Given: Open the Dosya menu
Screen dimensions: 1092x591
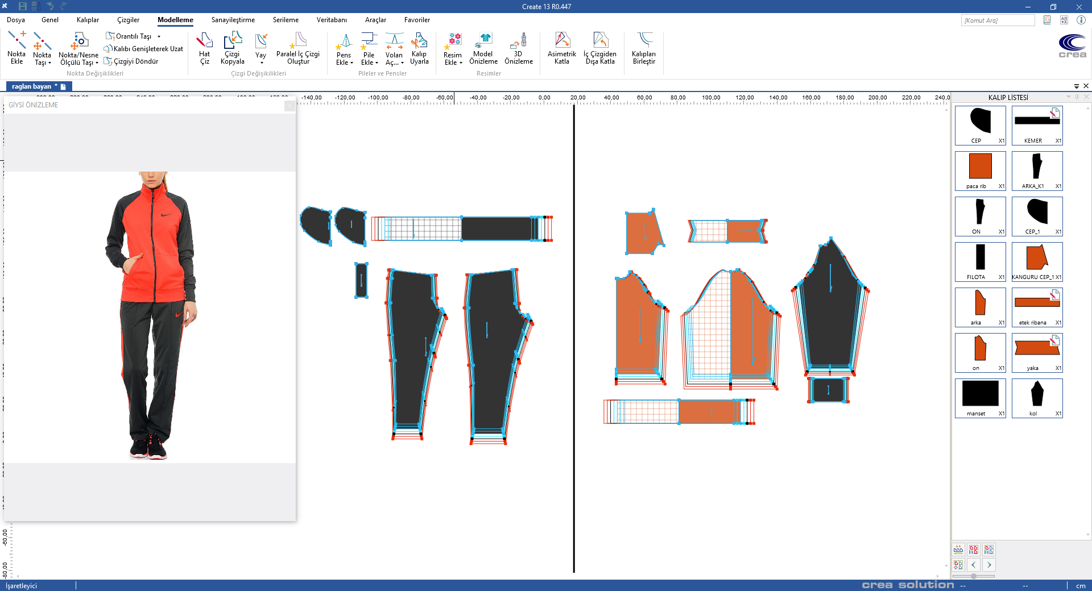Looking at the screenshot, I should (16, 20).
